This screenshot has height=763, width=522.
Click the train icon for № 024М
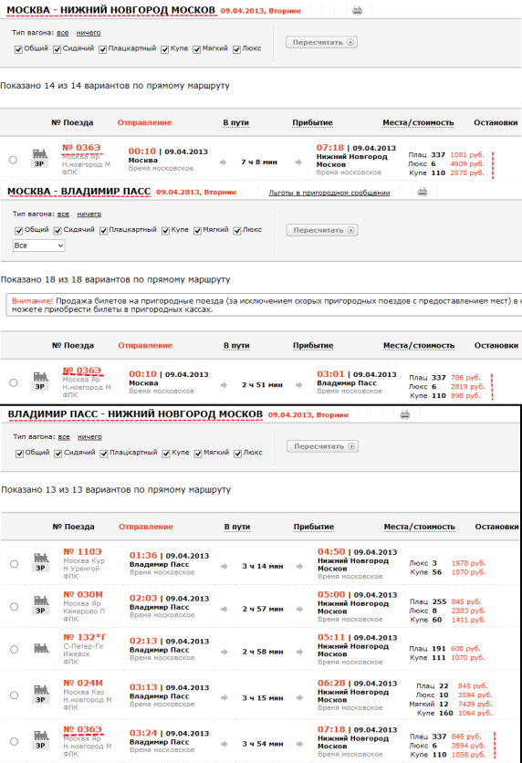click(41, 690)
